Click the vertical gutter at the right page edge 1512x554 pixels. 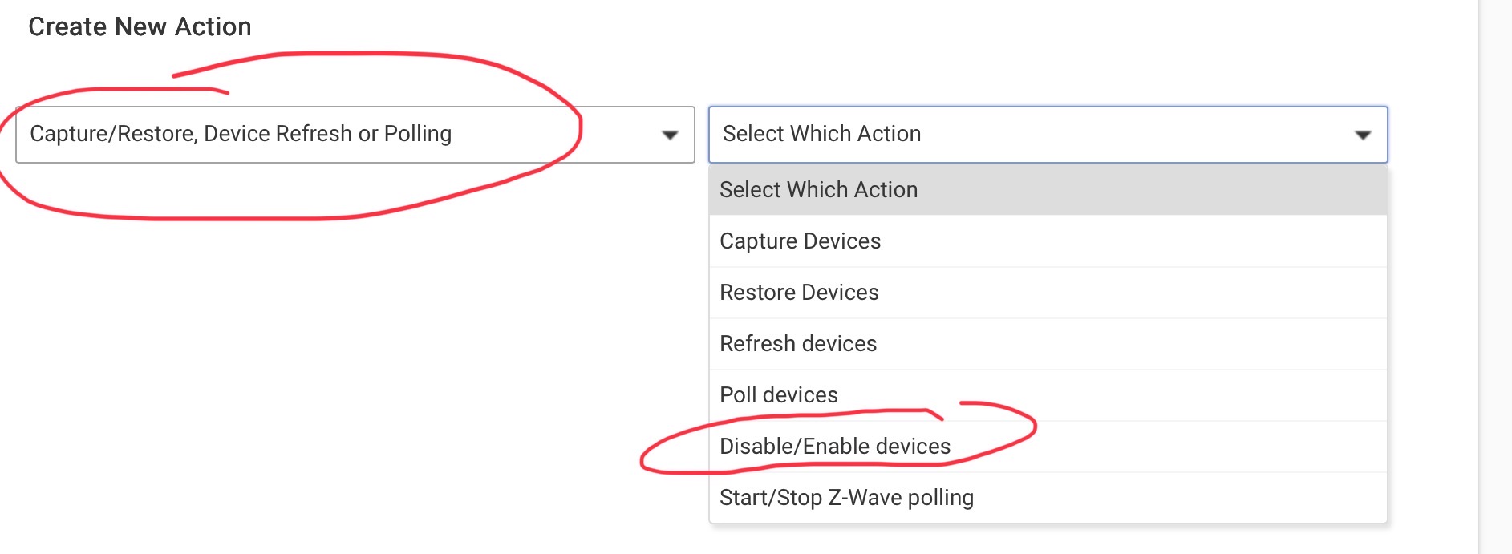[1495, 277]
